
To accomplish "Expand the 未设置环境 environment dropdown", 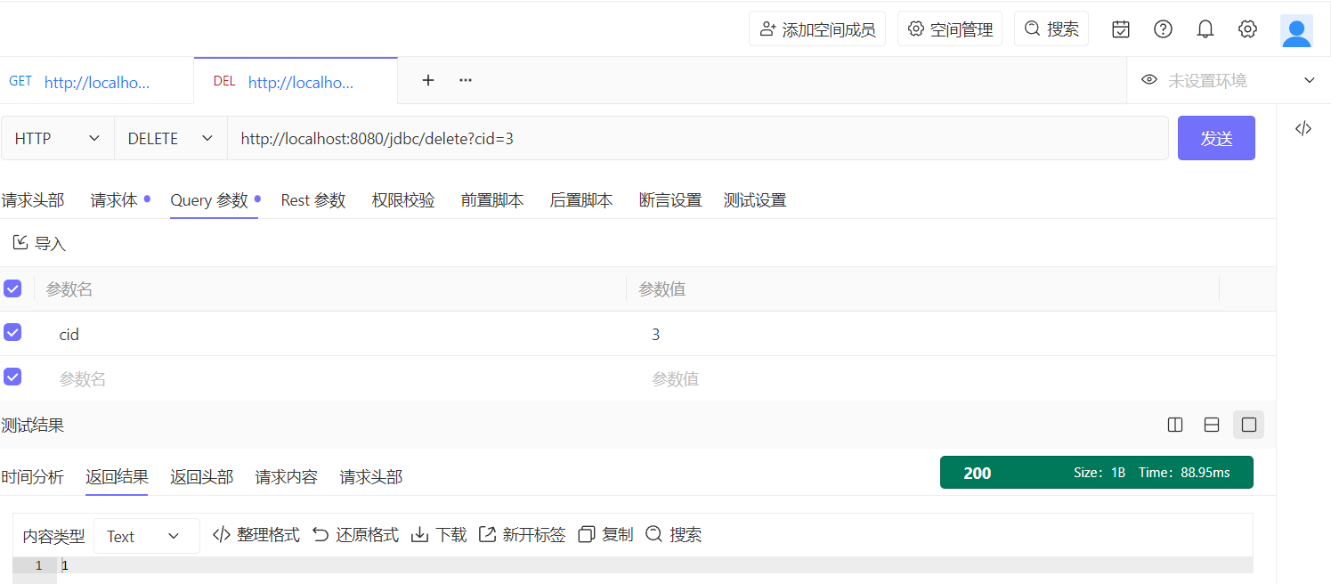I will pyautogui.click(x=1310, y=80).
